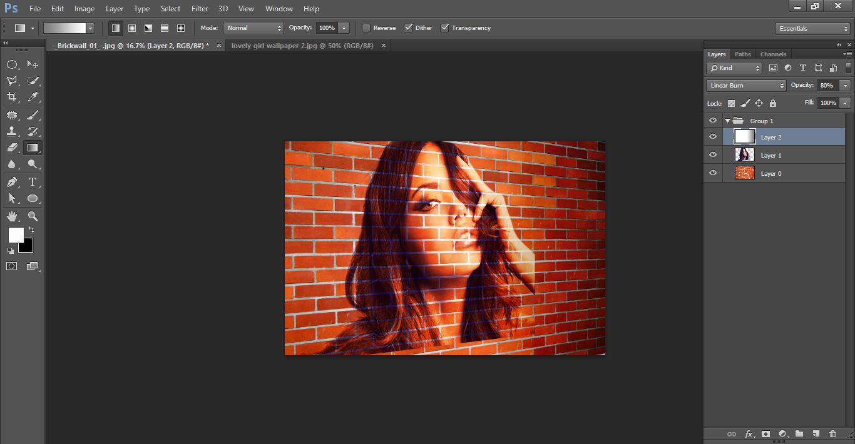Select the Eyedropper tool
855x444 pixels.
[x=33, y=97]
